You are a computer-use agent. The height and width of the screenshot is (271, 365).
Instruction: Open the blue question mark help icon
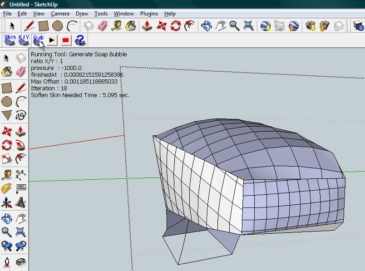pos(80,40)
